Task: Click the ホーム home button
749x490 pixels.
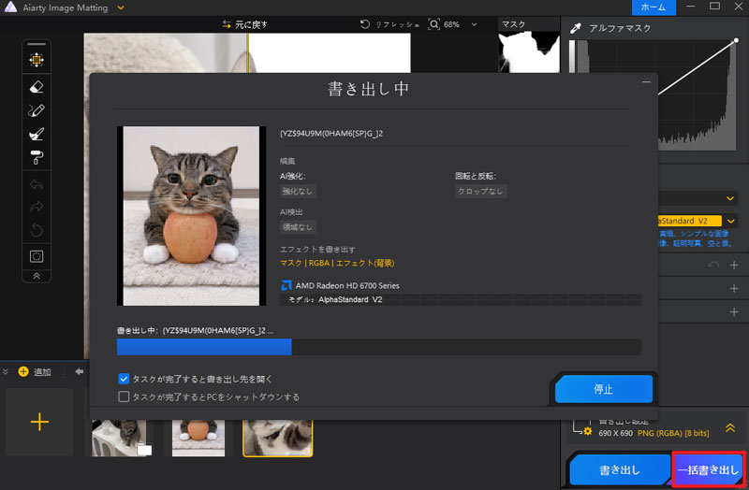Action: point(654,7)
